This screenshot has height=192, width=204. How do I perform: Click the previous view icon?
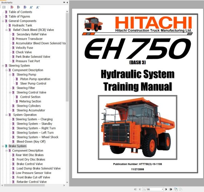[x=176, y=189]
